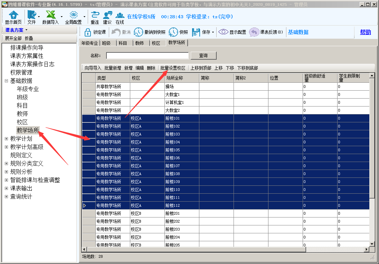Click the 重连 reconnect icon
The image size is (379, 264).
(95, 15)
